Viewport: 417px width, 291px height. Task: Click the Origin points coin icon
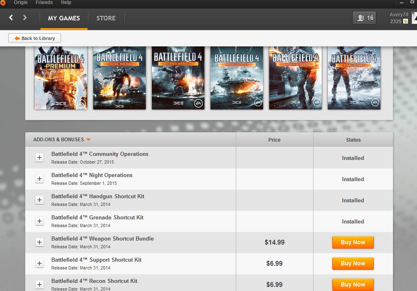coord(405,21)
